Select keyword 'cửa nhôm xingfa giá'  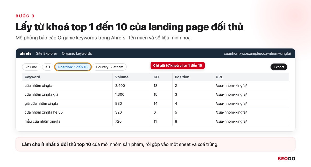tap(41, 94)
